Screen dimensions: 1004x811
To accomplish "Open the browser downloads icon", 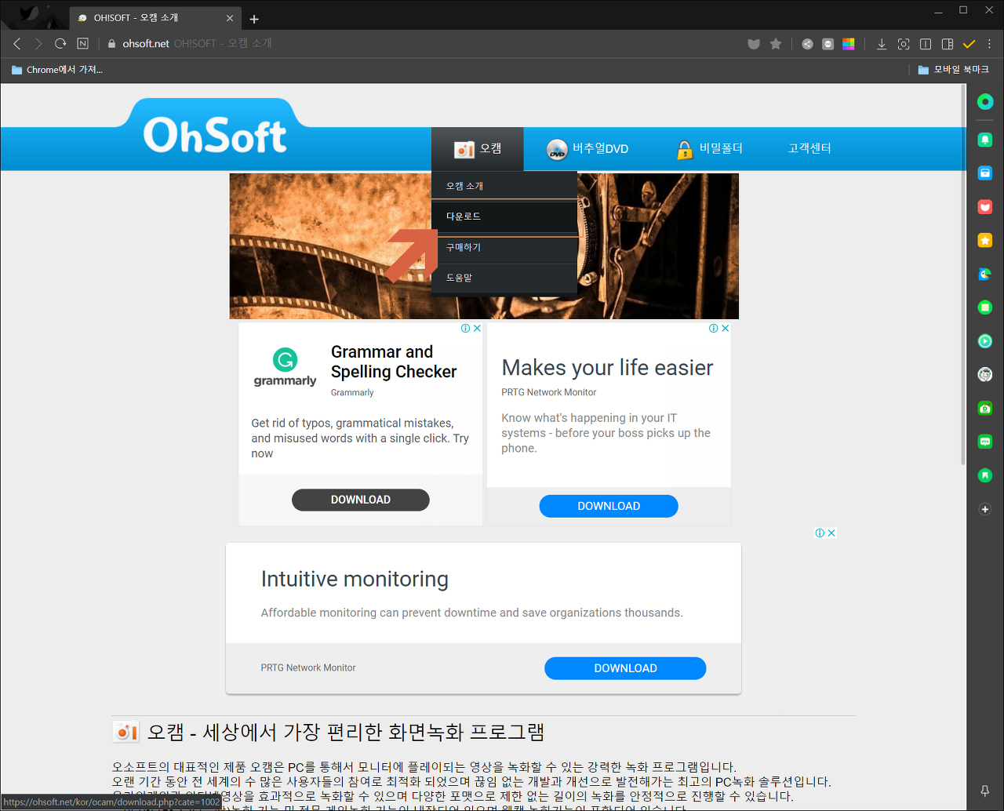I will pyautogui.click(x=882, y=44).
